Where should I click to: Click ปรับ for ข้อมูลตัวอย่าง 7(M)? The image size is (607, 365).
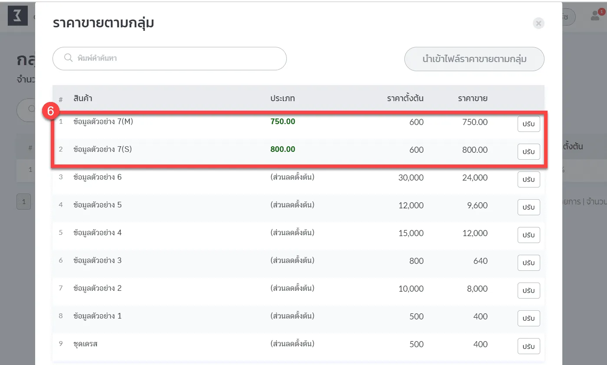[528, 124]
